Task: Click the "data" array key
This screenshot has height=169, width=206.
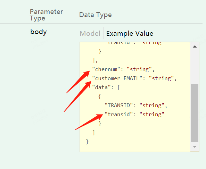Action: pyautogui.click(x=101, y=87)
